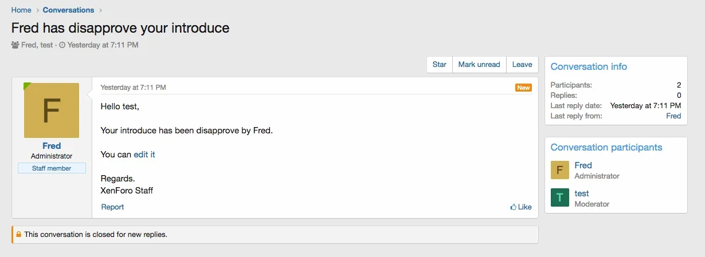Click the breadcrumb arrow after Conversations
Viewport: 705px width, 257px height.
101,10
